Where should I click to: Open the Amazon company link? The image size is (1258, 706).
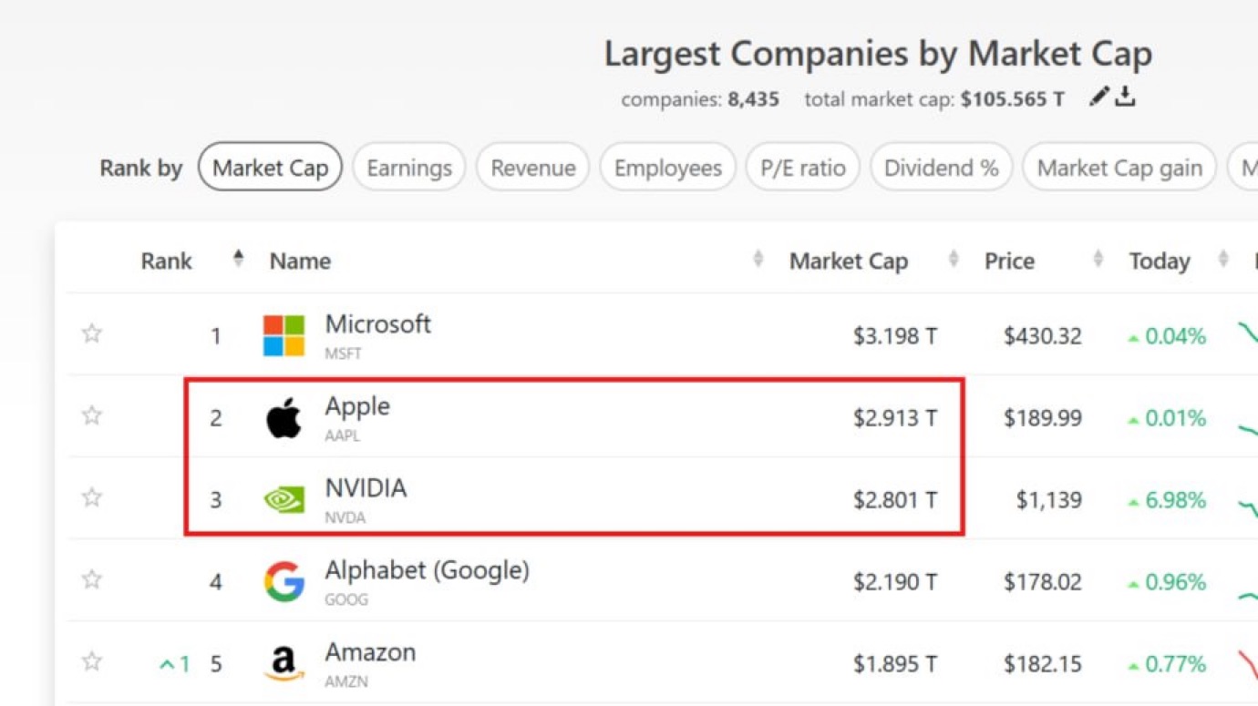(370, 652)
